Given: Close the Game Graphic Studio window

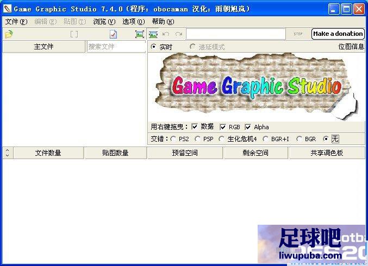Looking at the screenshot, I should pyautogui.click(x=359, y=9).
